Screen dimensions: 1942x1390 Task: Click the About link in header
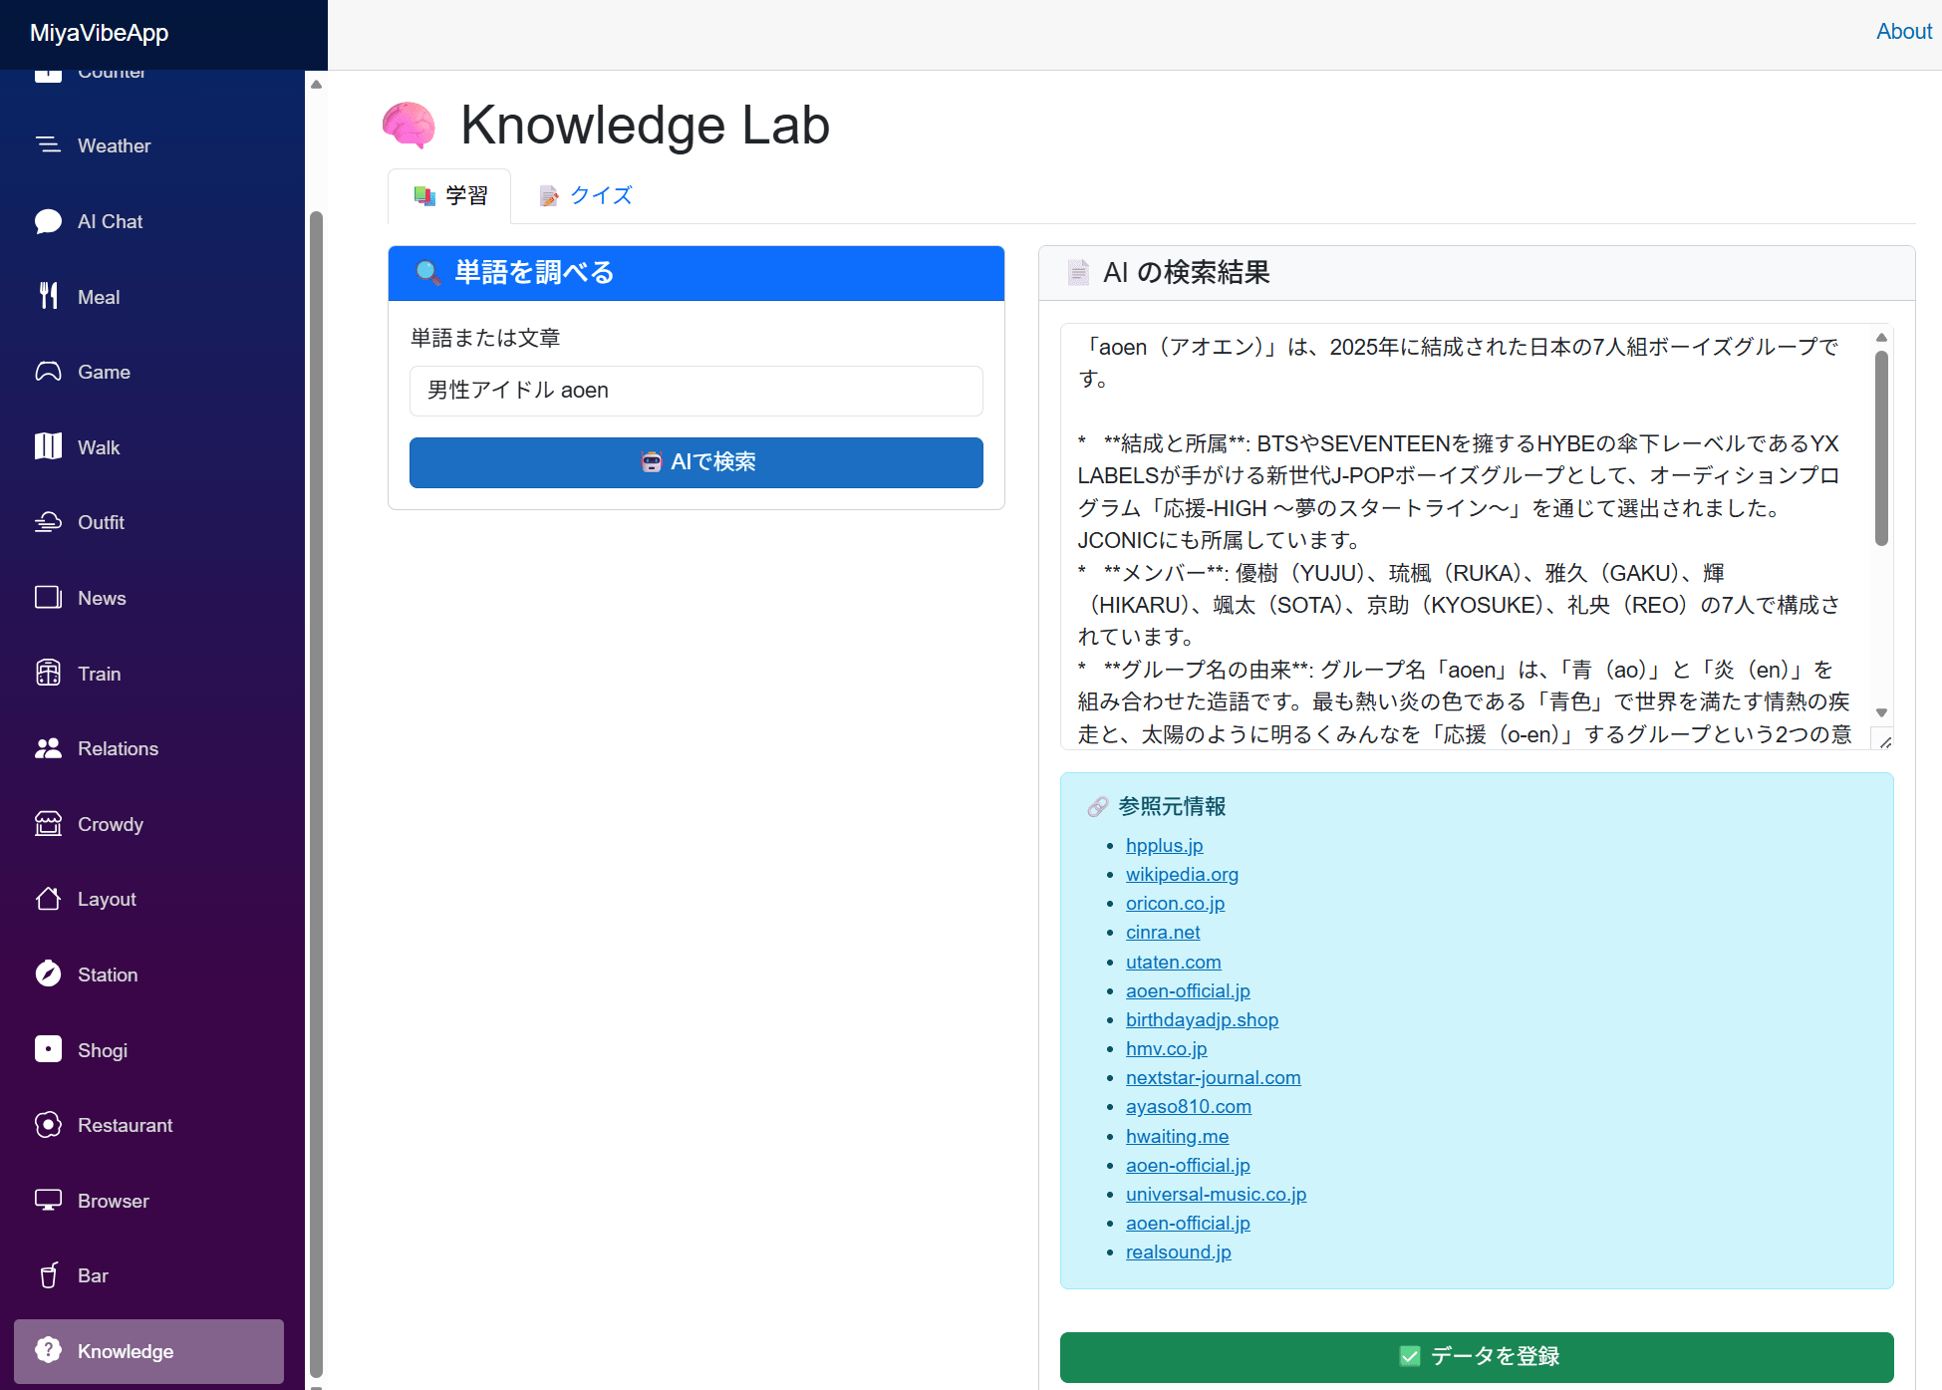pyautogui.click(x=1903, y=31)
